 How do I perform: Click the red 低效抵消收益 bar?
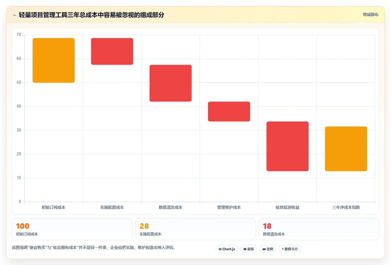tap(287, 146)
